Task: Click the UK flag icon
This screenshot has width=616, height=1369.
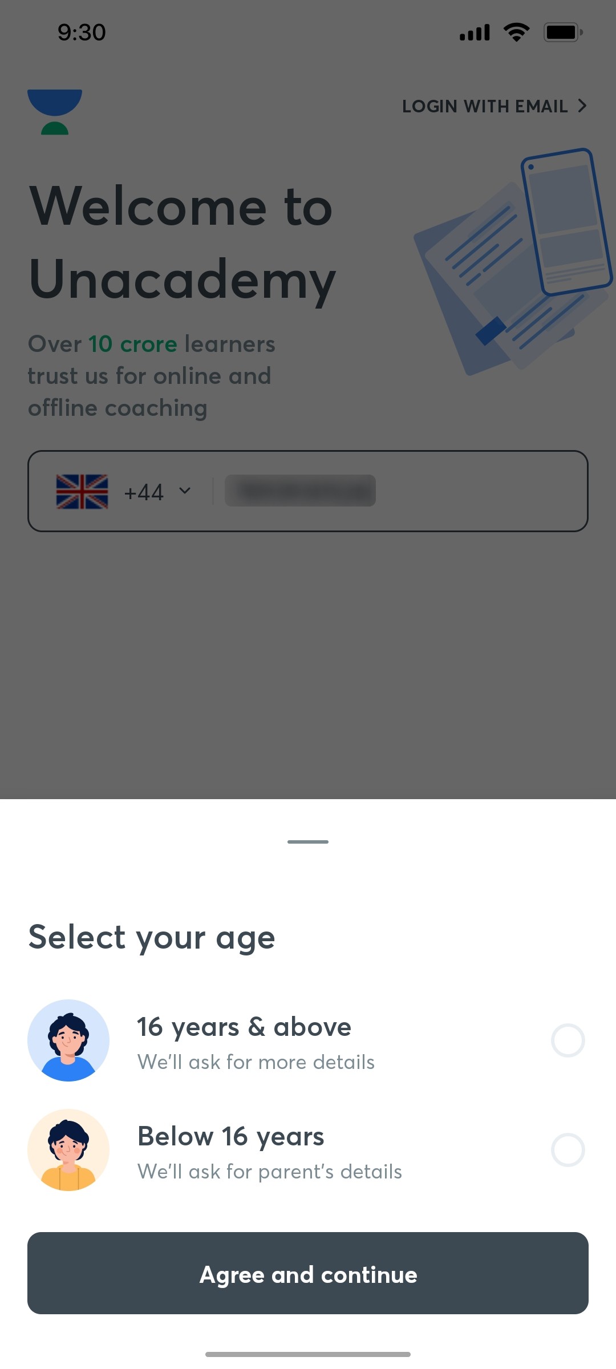Action: tap(82, 491)
